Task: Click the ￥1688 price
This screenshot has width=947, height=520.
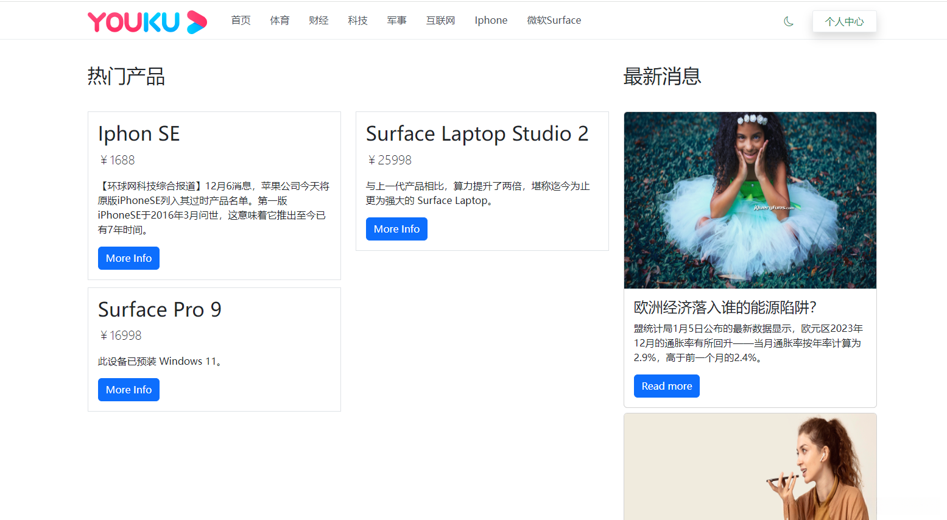Action: point(116,160)
